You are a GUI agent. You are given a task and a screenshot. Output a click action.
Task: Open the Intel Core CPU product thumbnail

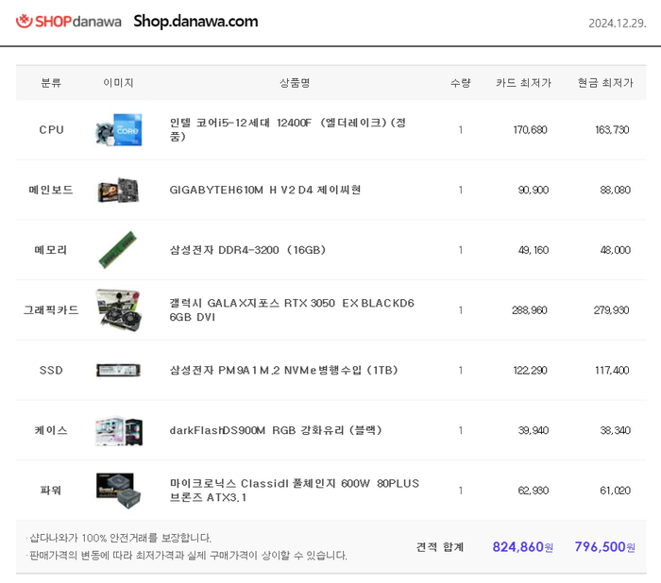[119, 130]
